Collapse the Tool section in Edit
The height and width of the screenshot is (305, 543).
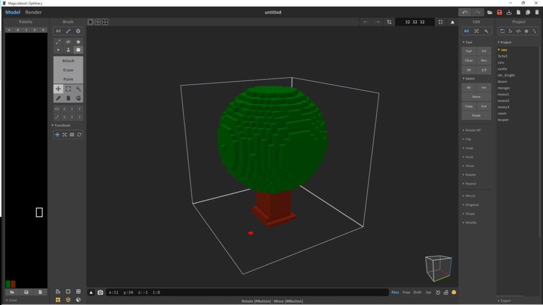tap(467, 42)
